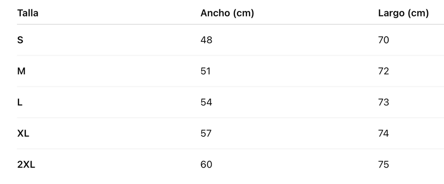The height and width of the screenshot is (184, 444).
Task: Click the Ancho (cm) column header
Action: pos(227,13)
